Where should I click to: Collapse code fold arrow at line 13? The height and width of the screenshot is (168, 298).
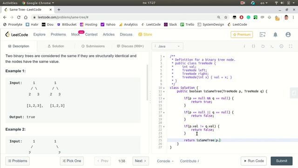point(164,98)
